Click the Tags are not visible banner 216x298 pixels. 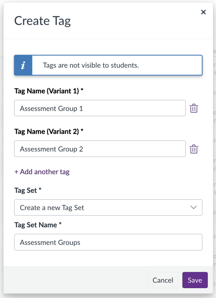108,65
